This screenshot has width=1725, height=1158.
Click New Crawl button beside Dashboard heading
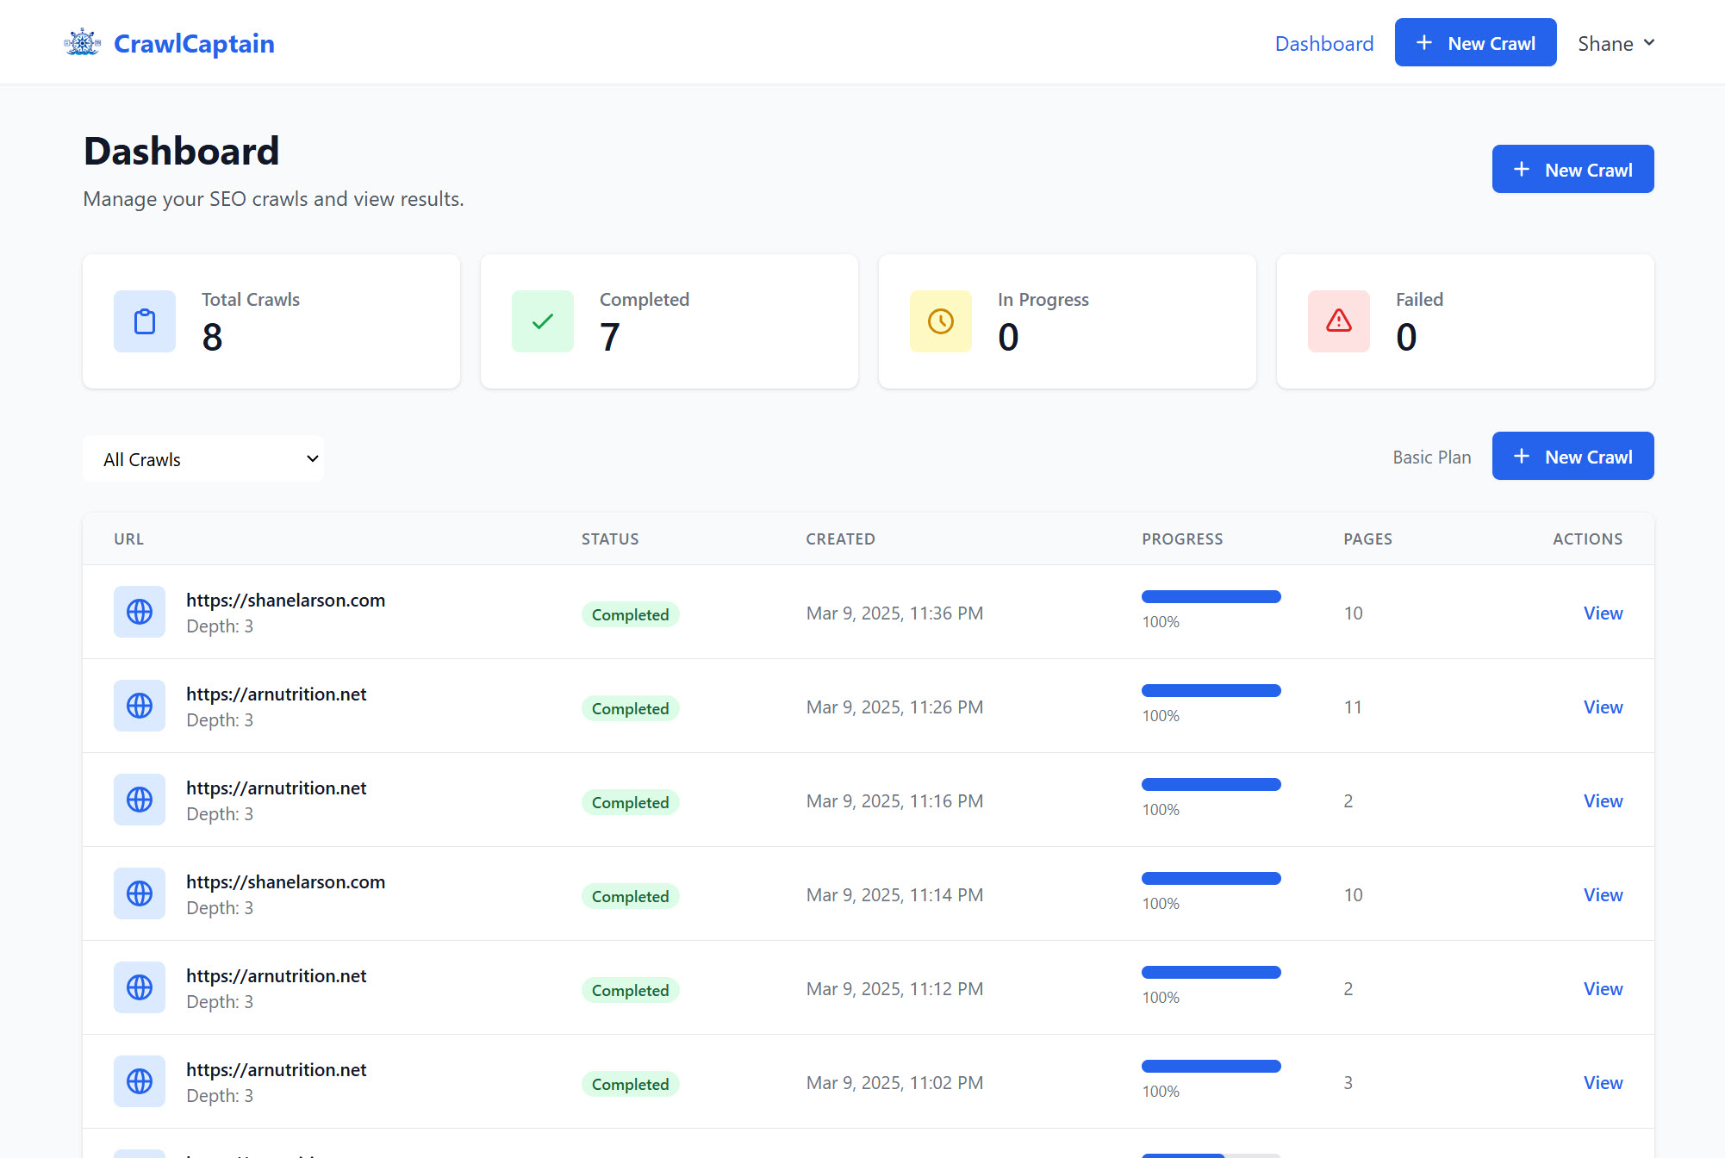[x=1572, y=169]
